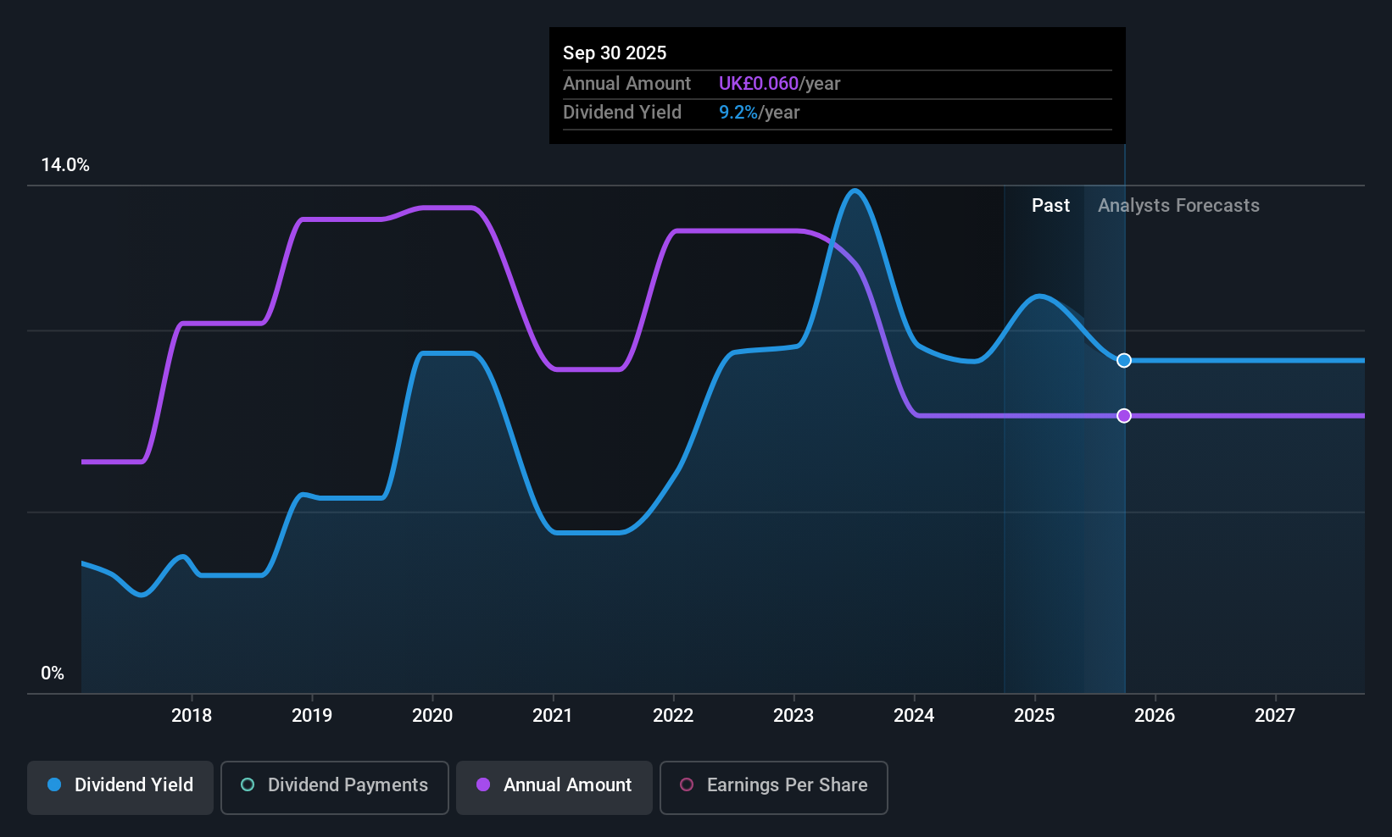
Task: Toggle the Earnings Per Share series
Action: click(774, 788)
